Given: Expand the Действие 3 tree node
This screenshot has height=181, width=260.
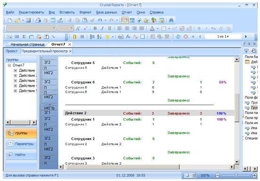Looking at the screenshot, I should tap(16, 81).
